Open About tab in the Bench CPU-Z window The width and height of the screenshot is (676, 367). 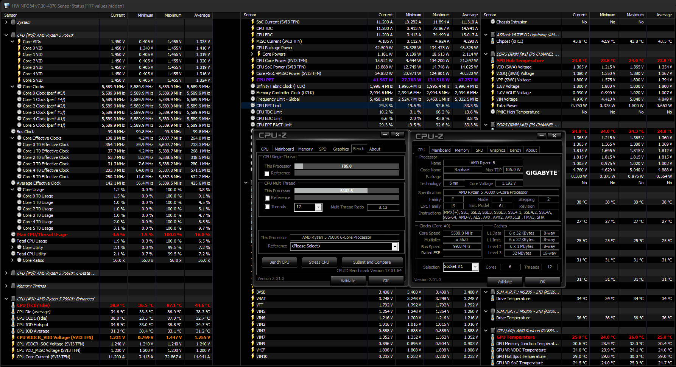pyautogui.click(x=375, y=149)
